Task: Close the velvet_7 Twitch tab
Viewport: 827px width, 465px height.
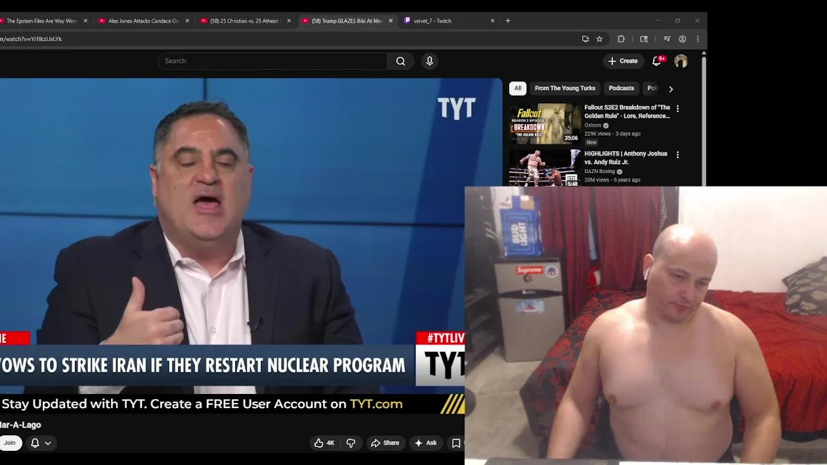Action: (x=492, y=21)
